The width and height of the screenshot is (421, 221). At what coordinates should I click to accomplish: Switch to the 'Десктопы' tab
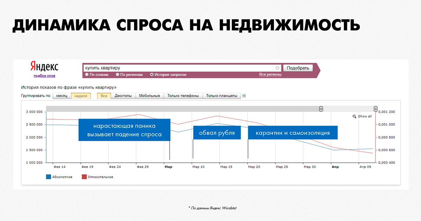click(123, 96)
